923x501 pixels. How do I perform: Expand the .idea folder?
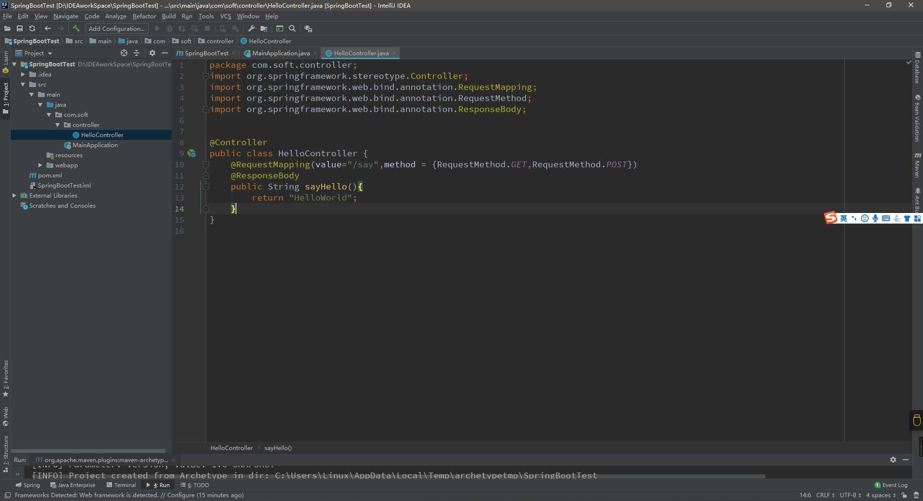coord(23,75)
